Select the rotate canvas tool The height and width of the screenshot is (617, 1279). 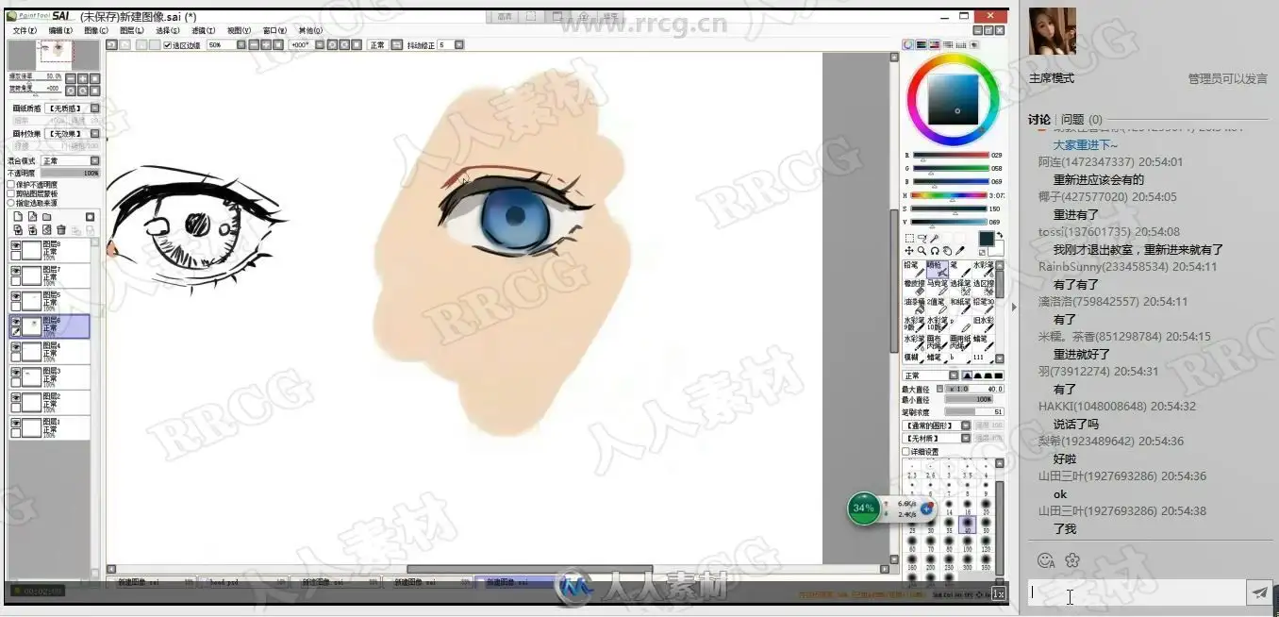click(x=935, y=251)
